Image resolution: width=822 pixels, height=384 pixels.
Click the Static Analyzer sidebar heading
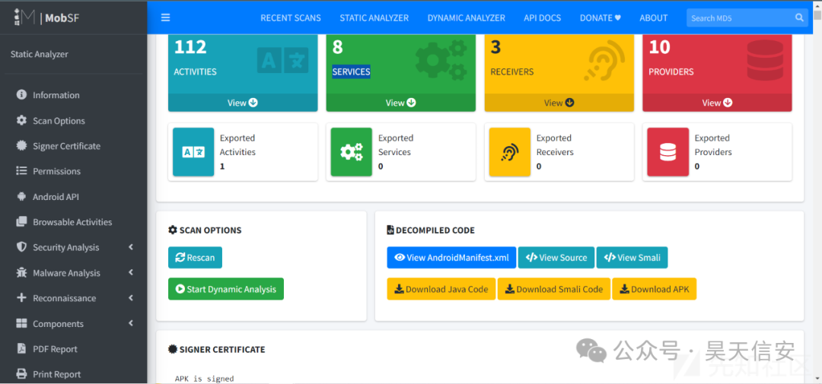(x=40, y=54)
